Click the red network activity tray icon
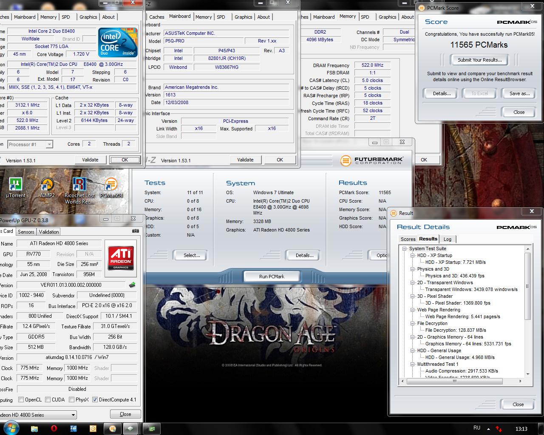 click(499, 429)
